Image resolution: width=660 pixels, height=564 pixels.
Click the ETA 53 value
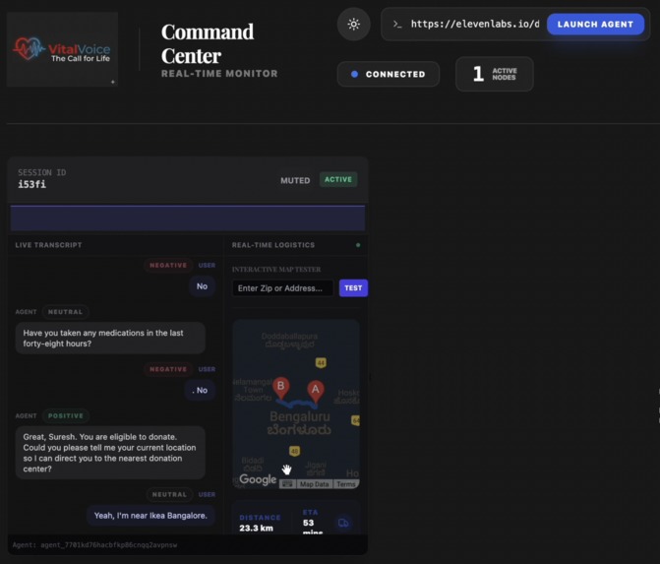pyautogui.click(x=308, y=523)
